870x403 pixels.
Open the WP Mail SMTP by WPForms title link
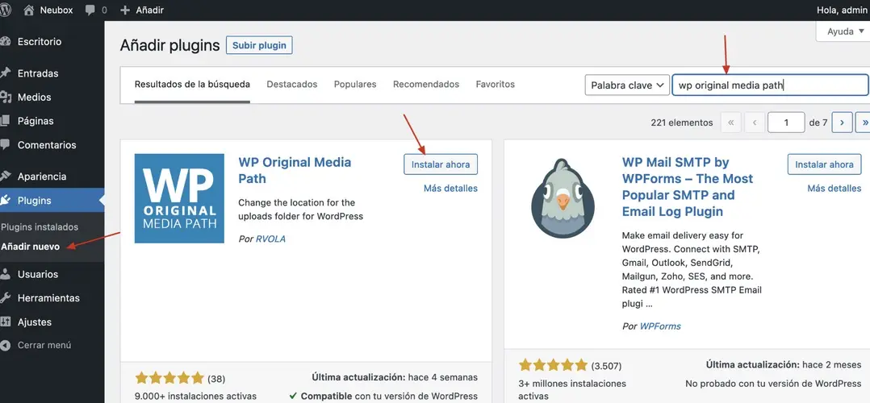(688, 187)
